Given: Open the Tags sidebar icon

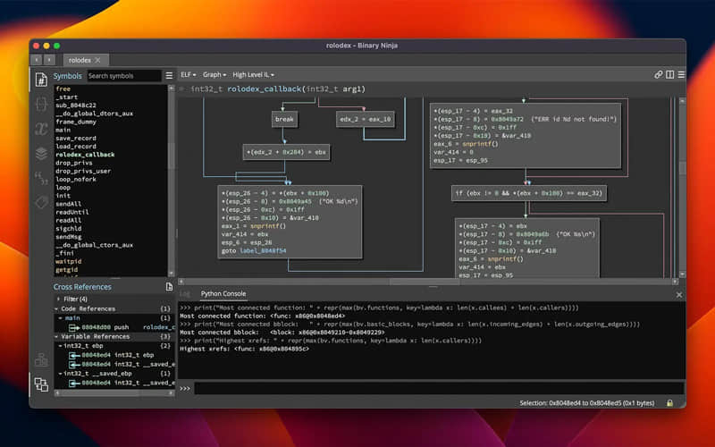Looking at the screenshot, I should click(x=41, y=202).
